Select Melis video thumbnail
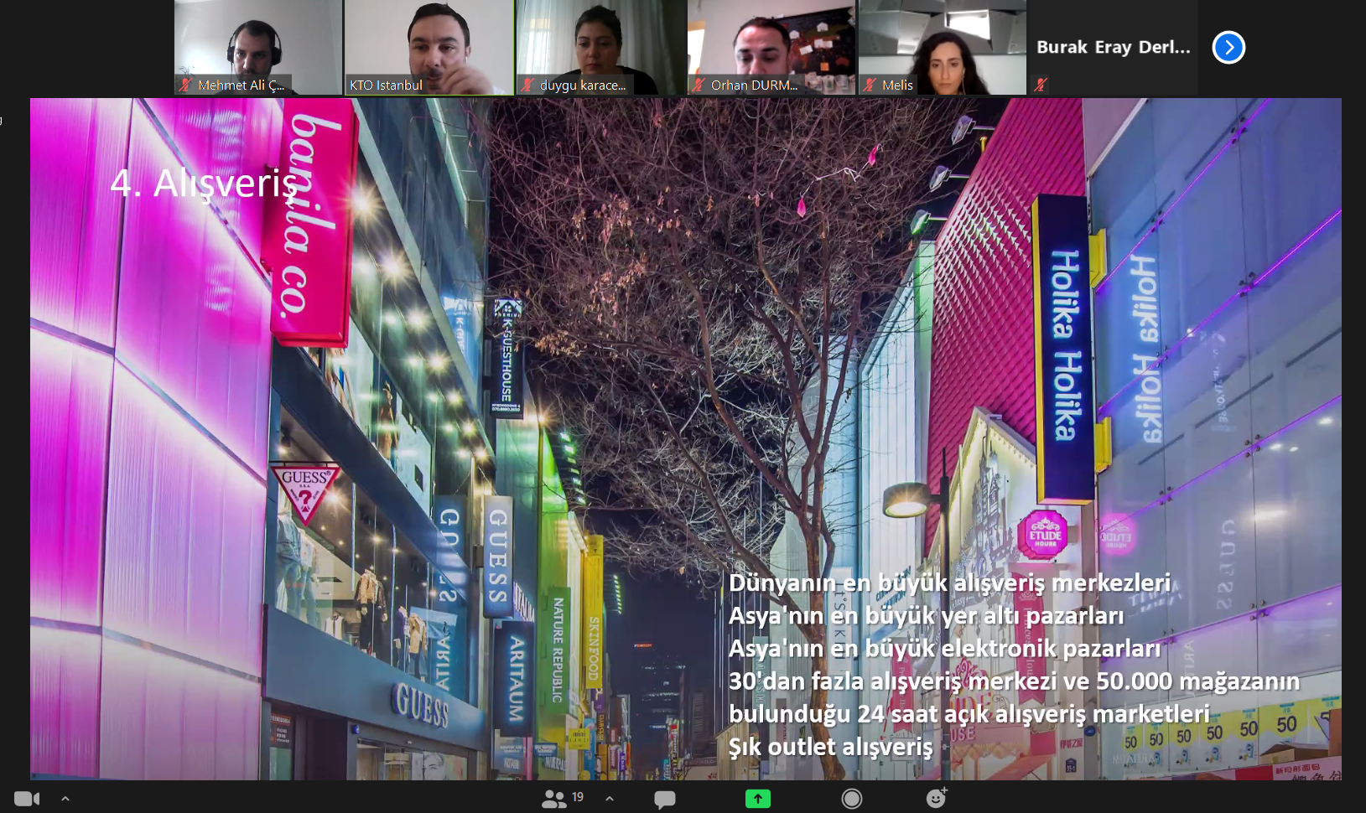Image resolution: width=1366 pixels, height=813 pixels. click(x=943, y=47)
